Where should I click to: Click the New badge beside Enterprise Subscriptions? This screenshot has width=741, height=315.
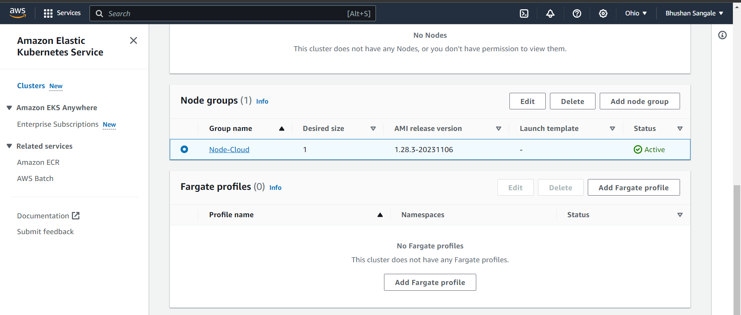tap(109, 125)
